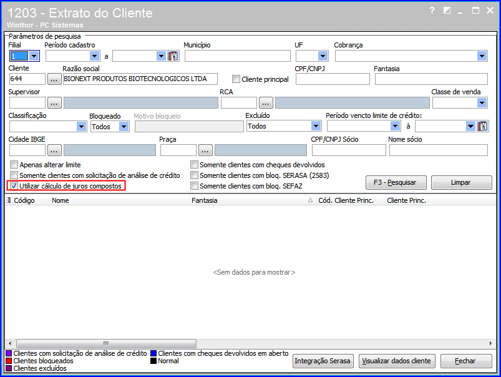
Task: Click the Nome column header
Action: pyautogui.click(x=120, y=200)
